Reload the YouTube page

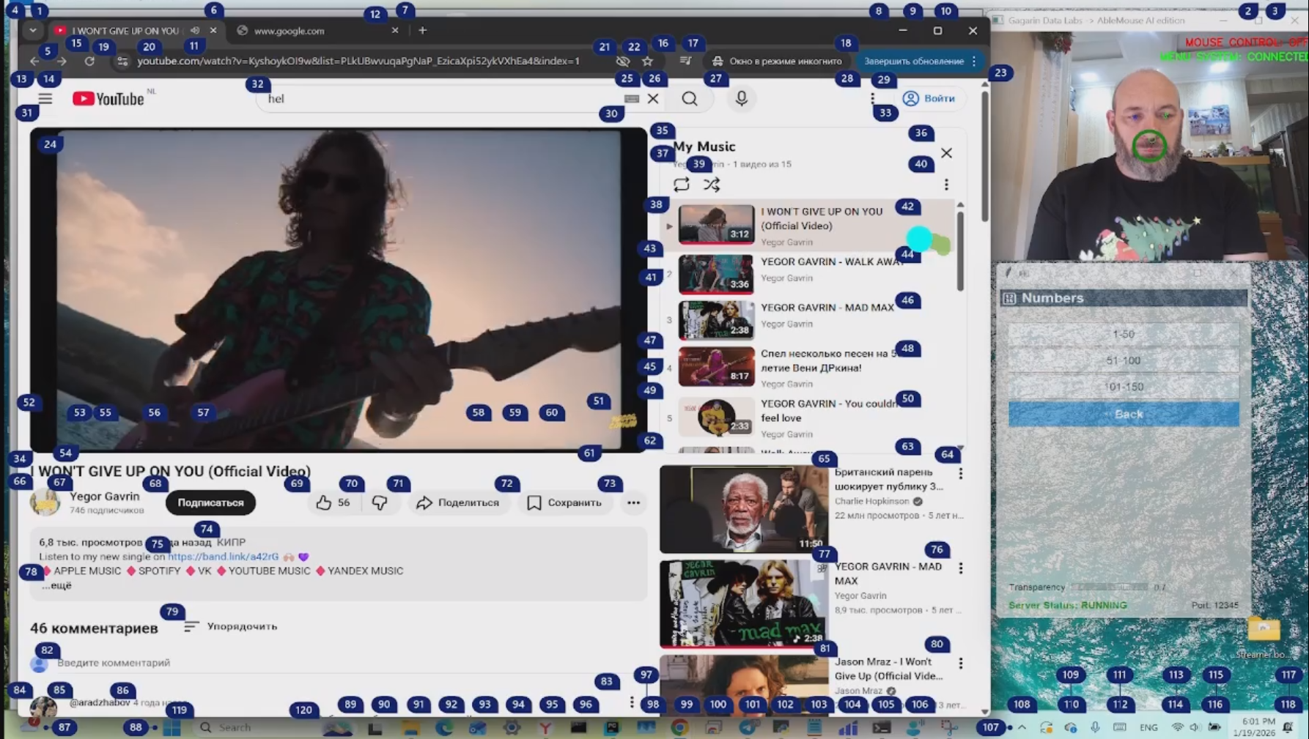89,62
